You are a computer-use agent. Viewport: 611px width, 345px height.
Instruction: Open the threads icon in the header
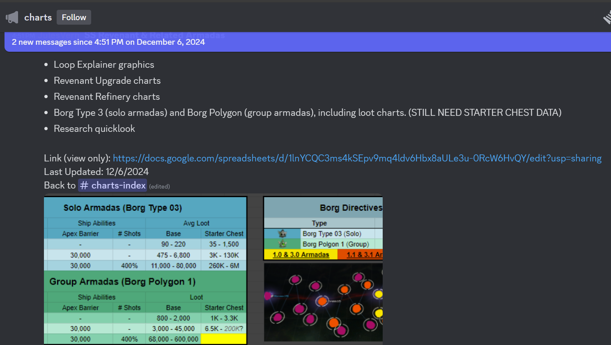[606, 18]
